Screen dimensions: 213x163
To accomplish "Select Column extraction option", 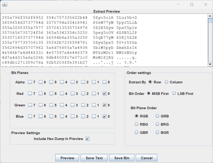I will pyautogui.click(x=166, y=82).
